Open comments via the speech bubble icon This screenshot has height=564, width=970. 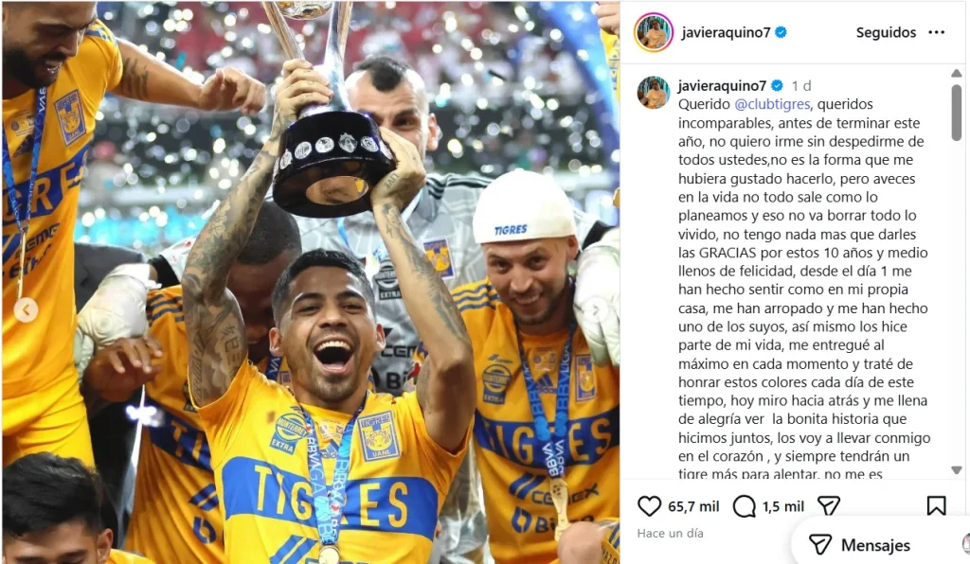click(x=745, y=506)
